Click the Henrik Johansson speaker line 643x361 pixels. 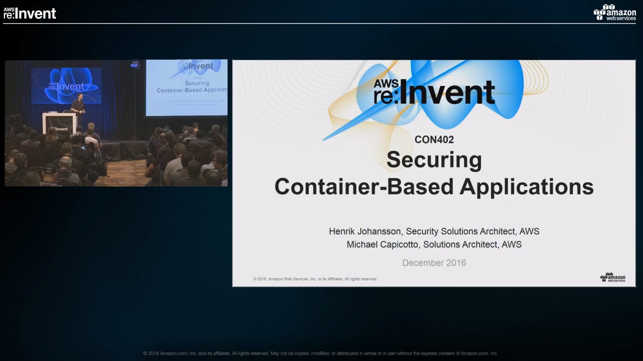tap(434, 231)
